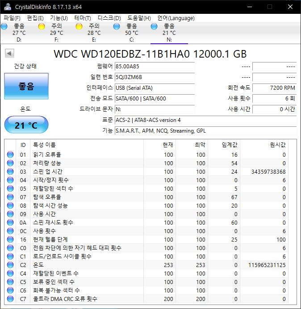This screenshot has height=309, width=301.
Task: Click status orb for attribute 04 시작/정지 횟수
Action: (x=10, y=180)
